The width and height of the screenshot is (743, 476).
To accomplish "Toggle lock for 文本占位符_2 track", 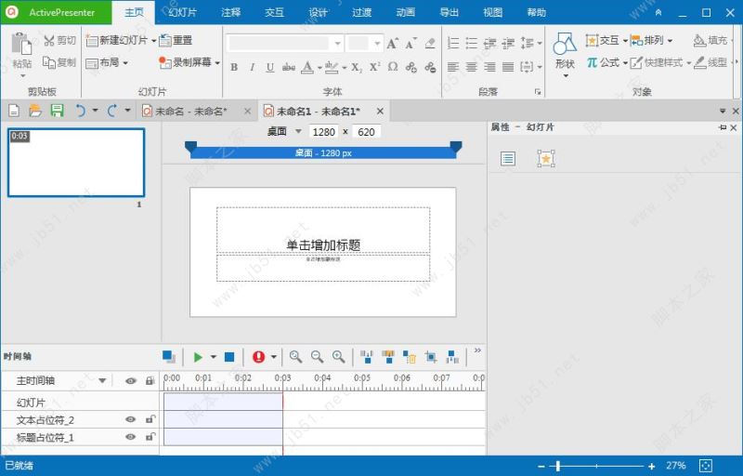I will pos(150,419).
